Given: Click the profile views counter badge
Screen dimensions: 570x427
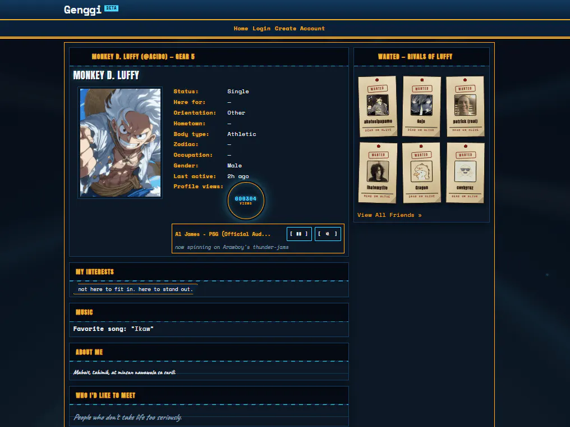Looking at the screenshot, I should (x=246, y=200).
